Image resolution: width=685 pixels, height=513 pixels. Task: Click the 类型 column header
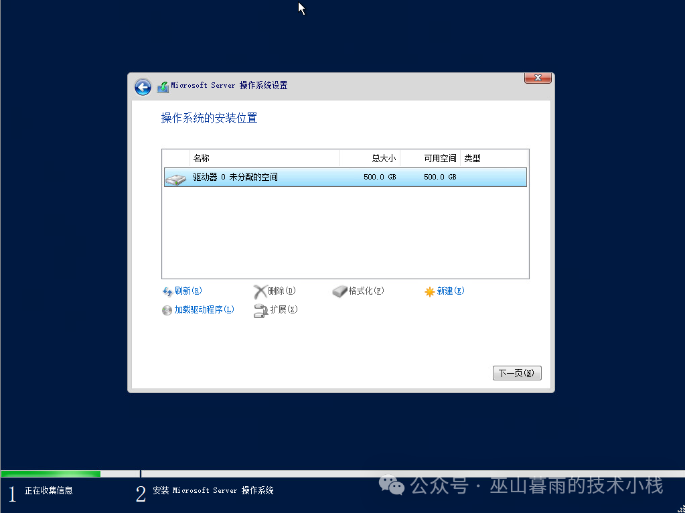[x=473, y=159]
